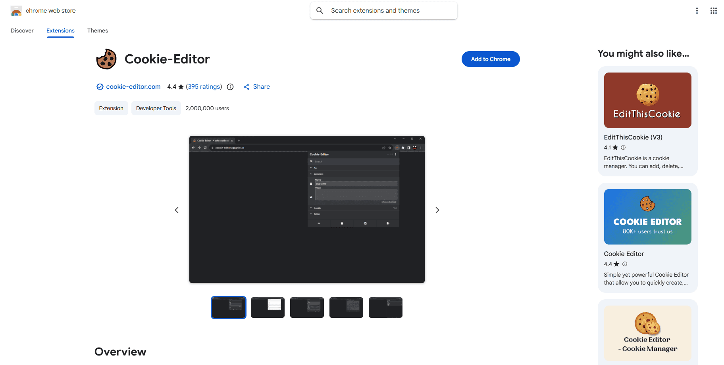Click the search magnifier icon
Screen dimensions: 724x365
tap(320, 11)
